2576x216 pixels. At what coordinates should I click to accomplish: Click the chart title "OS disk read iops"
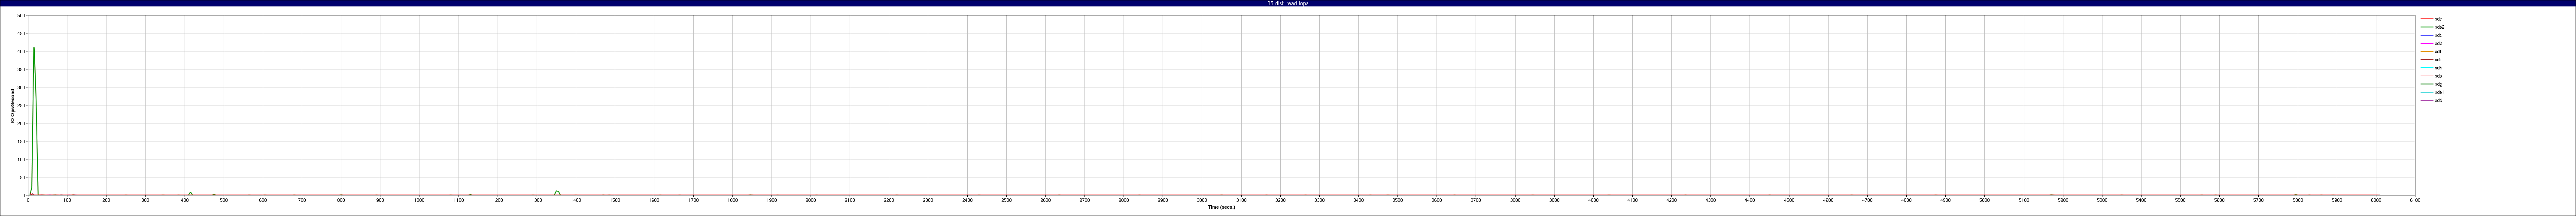pyautogui.click(x=1288, y=3)
